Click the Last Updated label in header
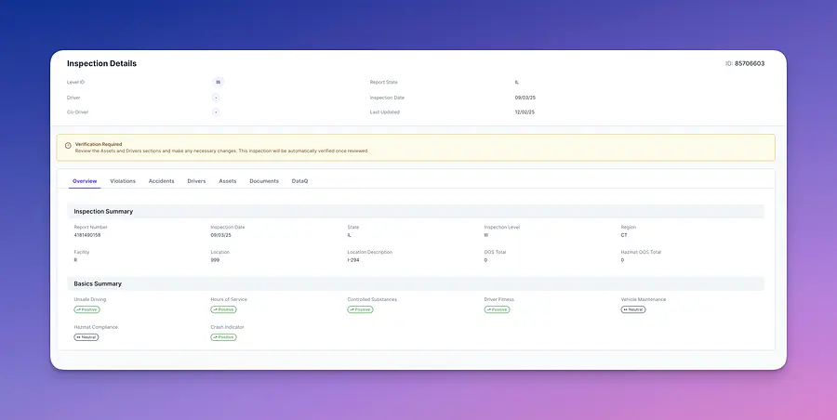This screenshot has width=837, height=420. 384,112
